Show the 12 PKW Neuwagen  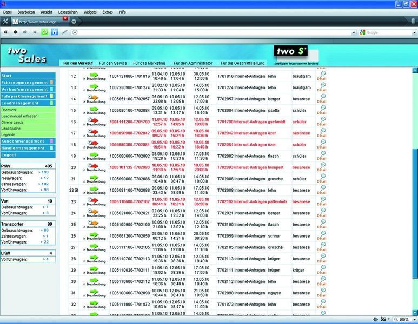pyautogui.click(x=44, y=178)
